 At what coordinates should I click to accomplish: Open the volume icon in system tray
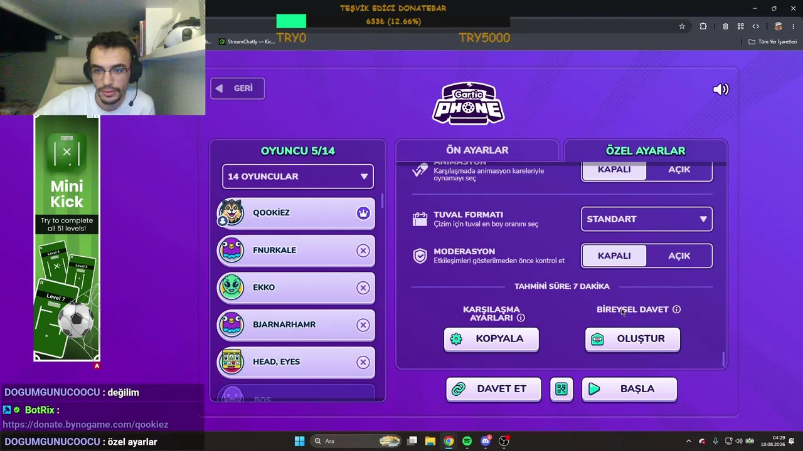[738, 441]
